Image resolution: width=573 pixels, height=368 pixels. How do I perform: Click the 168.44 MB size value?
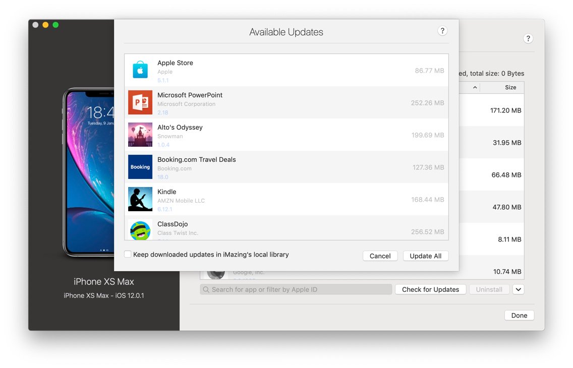(428, 200)
